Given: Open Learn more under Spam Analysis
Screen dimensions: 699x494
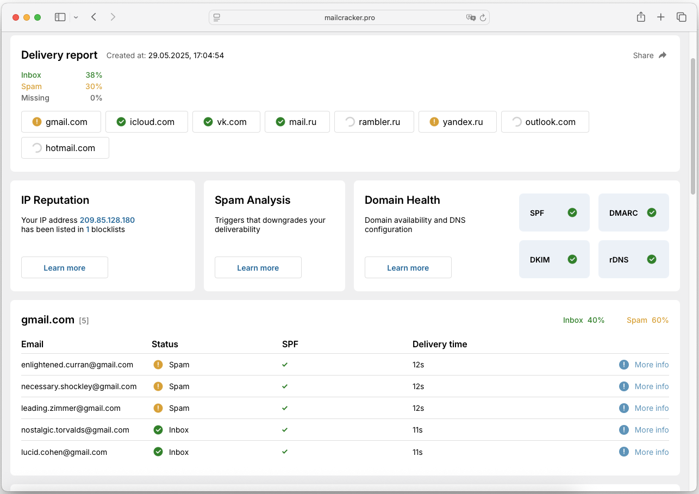Looking at the screenshot, I should [x=258, y=267].
